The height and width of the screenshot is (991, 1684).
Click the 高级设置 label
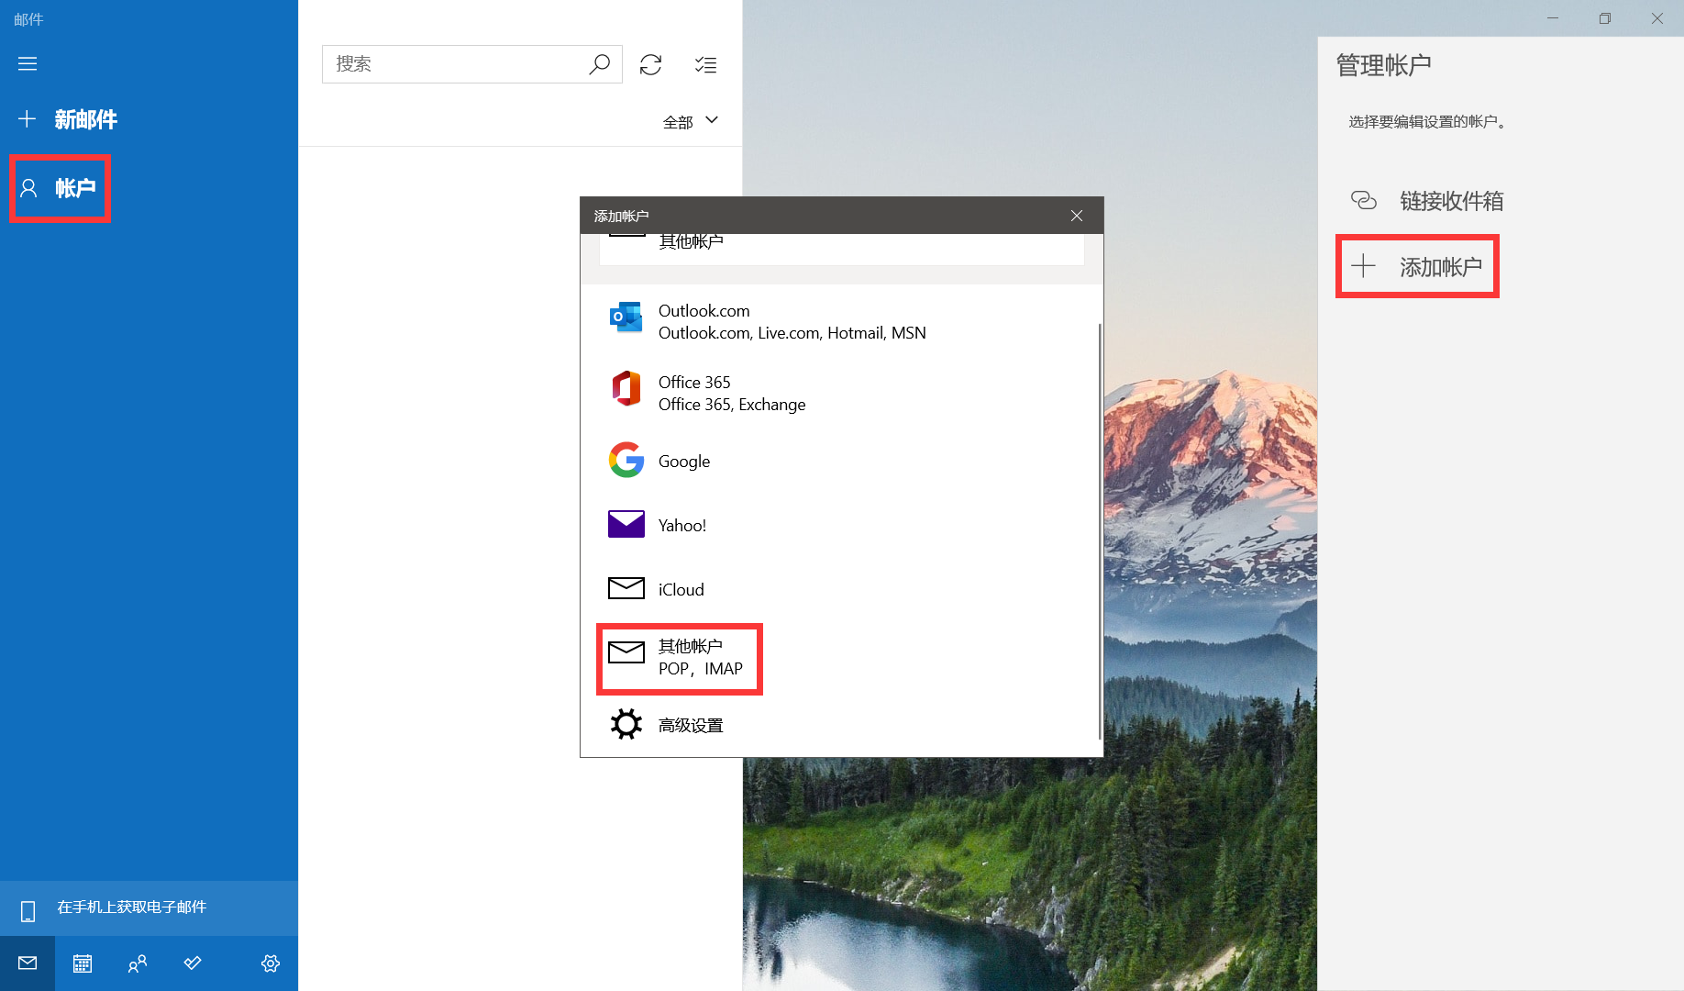(x=691, y=726)
